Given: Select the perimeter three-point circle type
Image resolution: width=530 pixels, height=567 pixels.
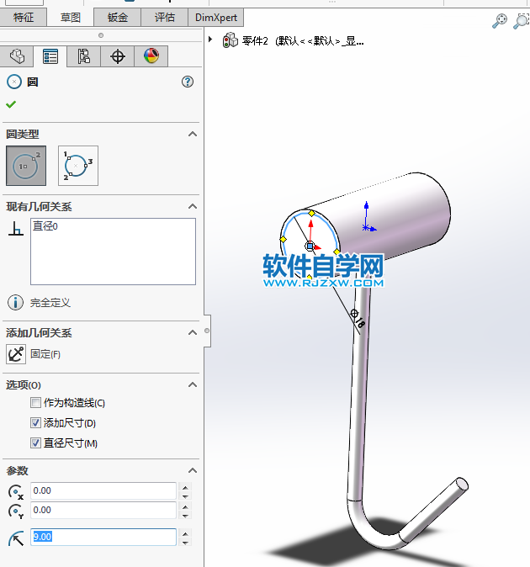Looking at the screenshot, I should pos(78,166).
